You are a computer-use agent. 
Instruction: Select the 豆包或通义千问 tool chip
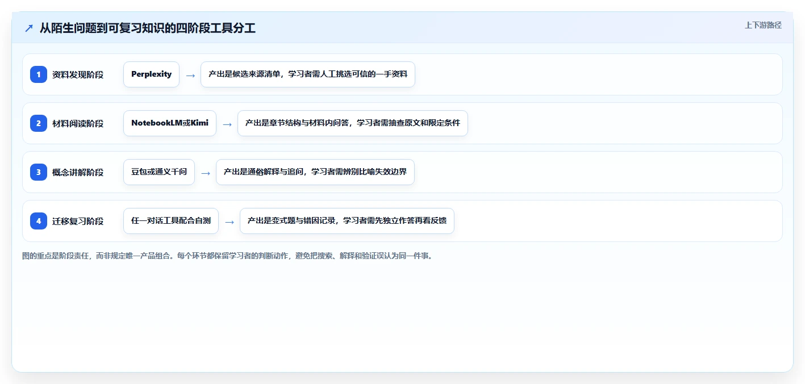point(159,172)
